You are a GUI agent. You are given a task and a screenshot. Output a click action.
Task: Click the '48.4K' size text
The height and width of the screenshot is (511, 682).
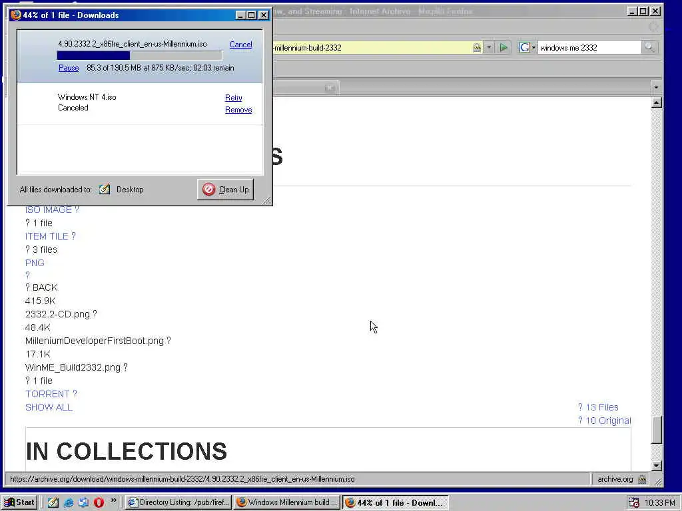38,327
